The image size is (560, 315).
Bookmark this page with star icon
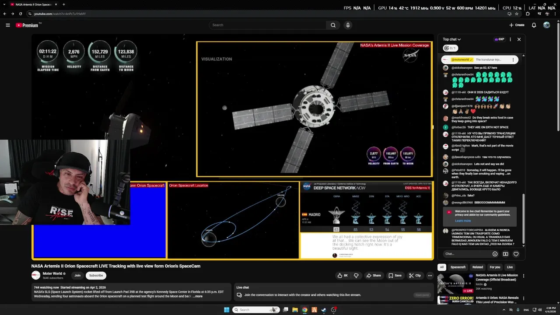(x=517, y=14)
